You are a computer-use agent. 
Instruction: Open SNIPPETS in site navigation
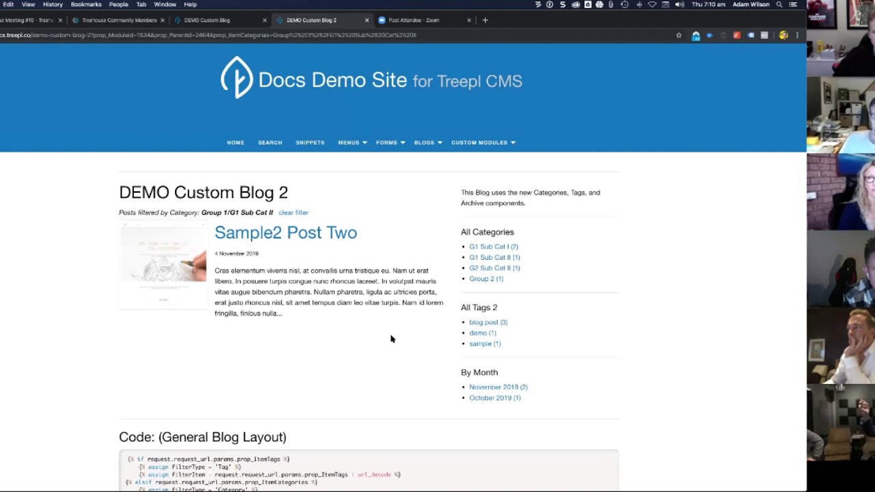point(310,143)
